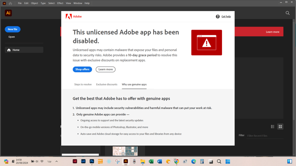The height and width of the screenshot is (166, 296).
Task: Click the Get help link
Action: (x=226, y=17)
